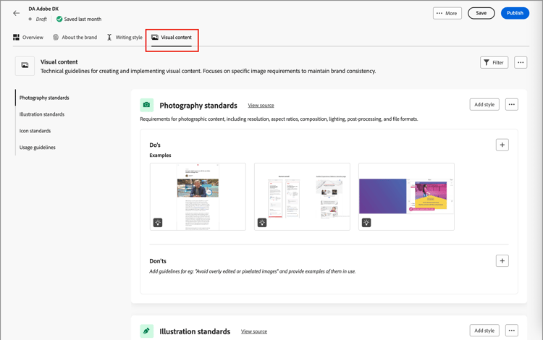This screenshot has width=543, height=340.
Task: Jump to Icon standards in sidebar
Action: 35,131
